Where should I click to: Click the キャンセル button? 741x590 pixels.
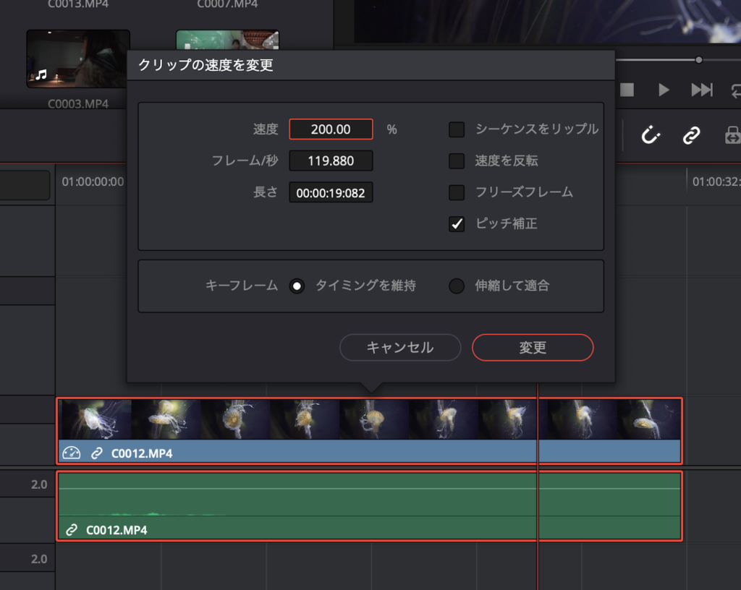point(400,347)
